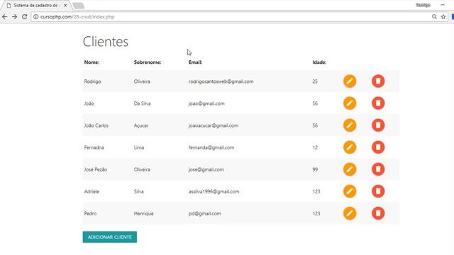
Task: Select email jose@gmail.com
Action: (x=206, y=169)
